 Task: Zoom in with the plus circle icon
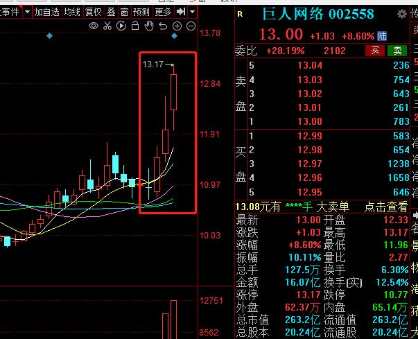177,26
